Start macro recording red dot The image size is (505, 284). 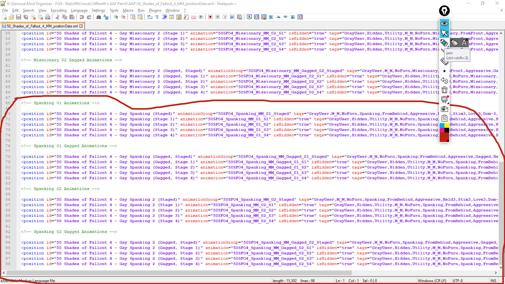click(x=211, y=17)
